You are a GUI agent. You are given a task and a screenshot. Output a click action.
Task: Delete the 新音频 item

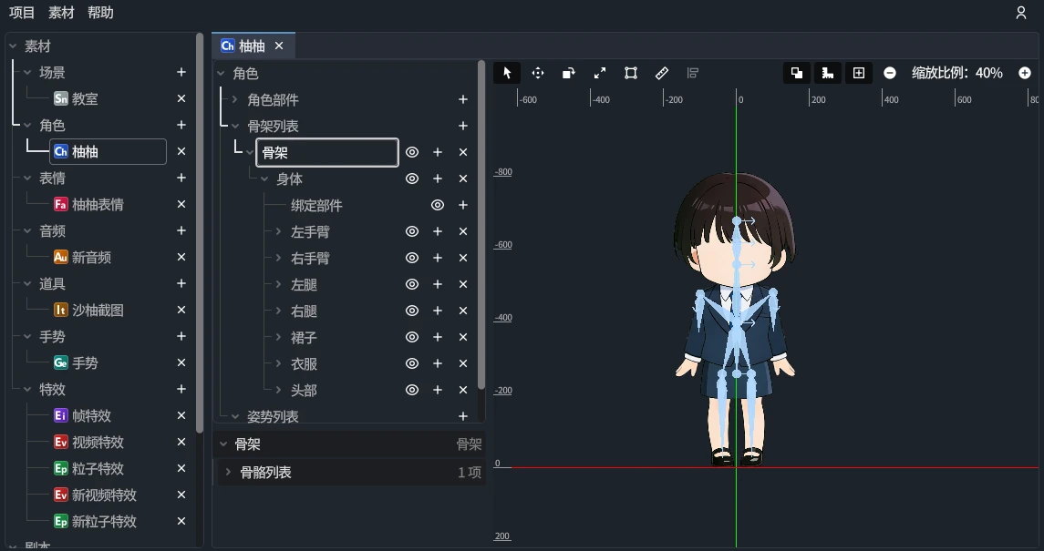click(181, 257)
